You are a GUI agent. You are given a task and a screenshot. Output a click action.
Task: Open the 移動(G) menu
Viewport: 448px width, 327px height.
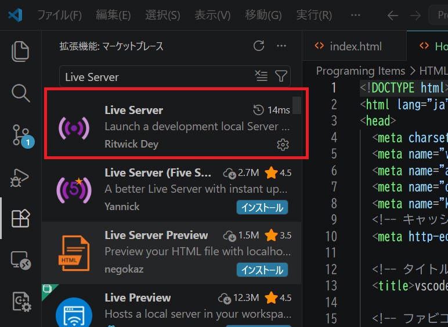(x=263, y=15)
